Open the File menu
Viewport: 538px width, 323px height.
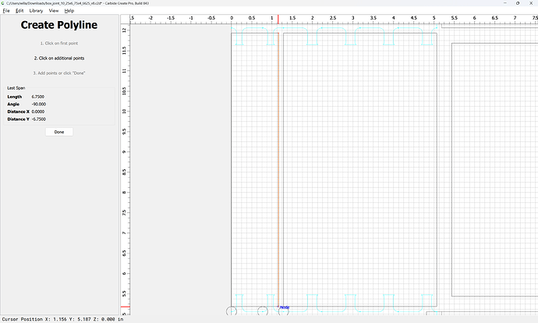tap(6, 11)
